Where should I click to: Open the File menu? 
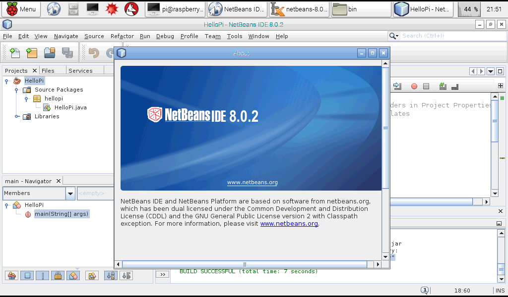coord(7,36)
